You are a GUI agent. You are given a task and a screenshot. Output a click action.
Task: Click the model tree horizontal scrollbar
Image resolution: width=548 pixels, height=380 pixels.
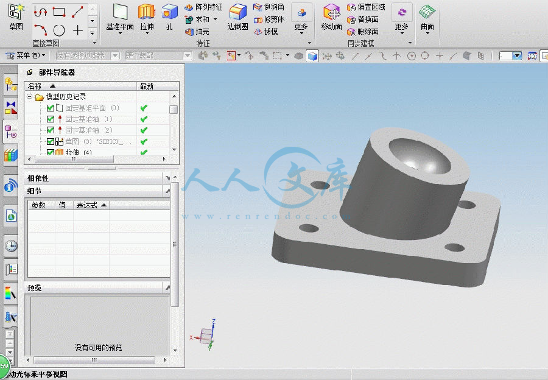74,159
